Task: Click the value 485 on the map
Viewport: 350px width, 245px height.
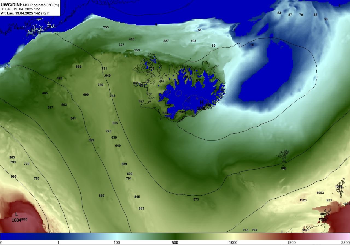Action: coord(45,93)
